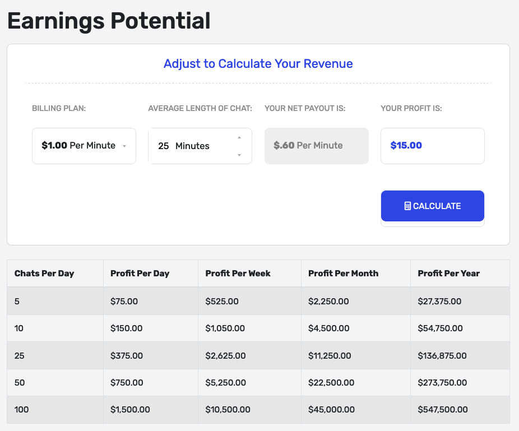519x431 pixels.
Task: Increase chat length with up arrow
Action: point(239,137)
